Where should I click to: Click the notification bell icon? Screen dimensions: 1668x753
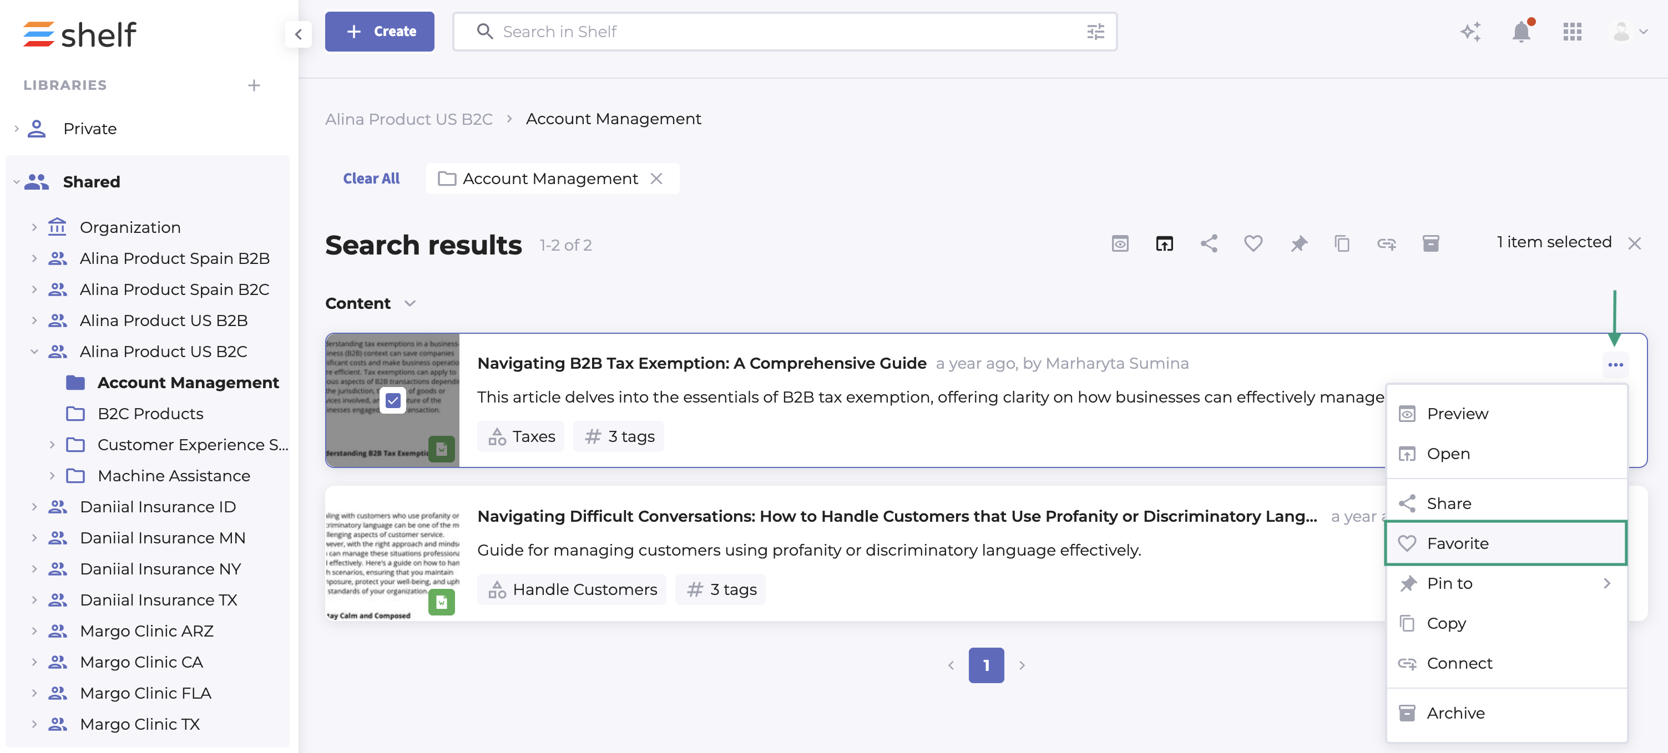pos(1520,32)
